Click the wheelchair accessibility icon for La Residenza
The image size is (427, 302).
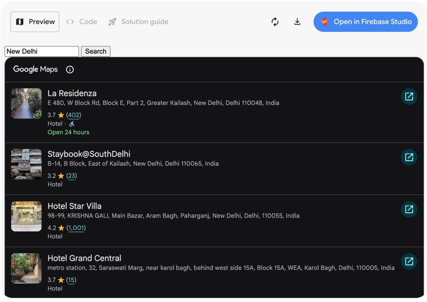click(72, 123)
